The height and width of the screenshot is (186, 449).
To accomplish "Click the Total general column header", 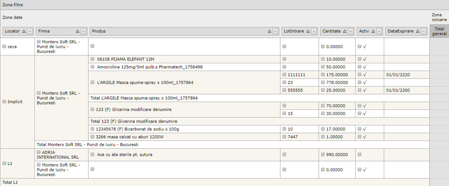I will 439,31.
